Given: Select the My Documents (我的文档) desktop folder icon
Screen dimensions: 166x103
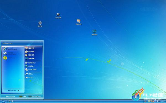Looking at the screenshot, I should [x=79, y=22].
